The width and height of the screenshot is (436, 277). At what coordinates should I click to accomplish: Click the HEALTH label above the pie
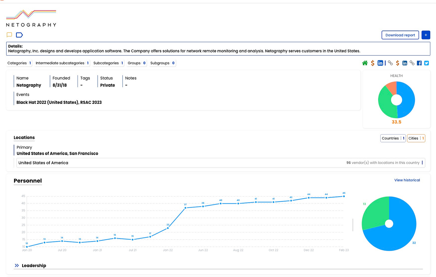pos(396,76)
